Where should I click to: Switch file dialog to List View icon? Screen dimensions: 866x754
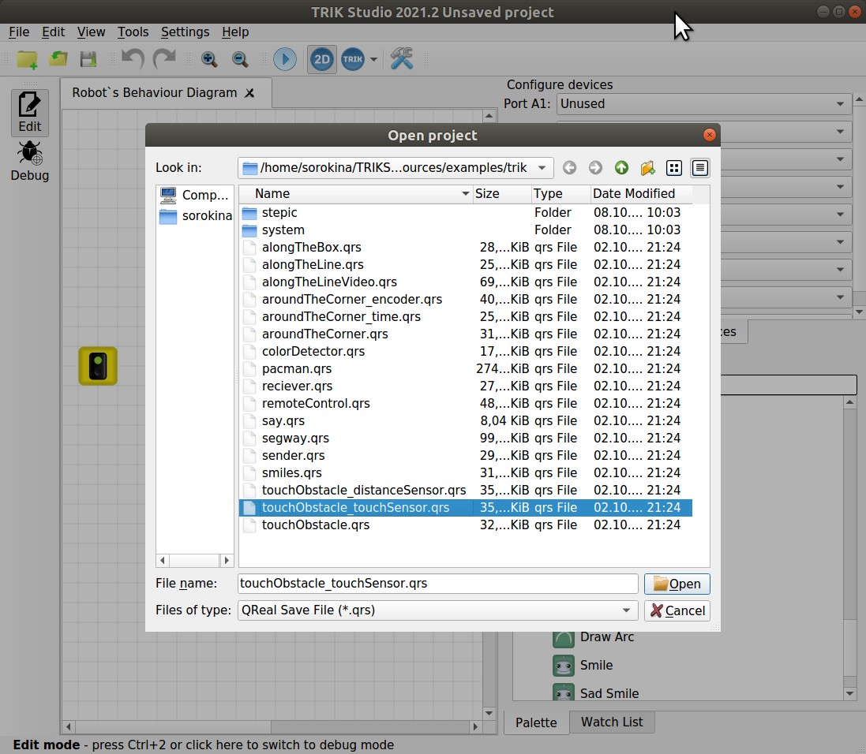click(674, 168)
